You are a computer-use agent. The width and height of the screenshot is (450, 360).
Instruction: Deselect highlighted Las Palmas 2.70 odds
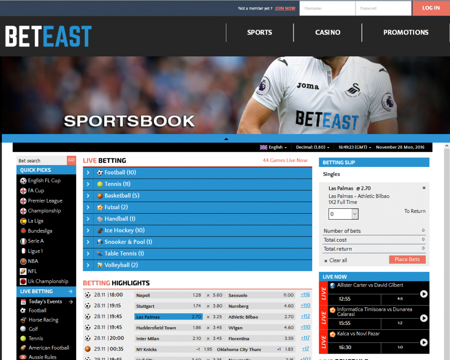(168, 317)
